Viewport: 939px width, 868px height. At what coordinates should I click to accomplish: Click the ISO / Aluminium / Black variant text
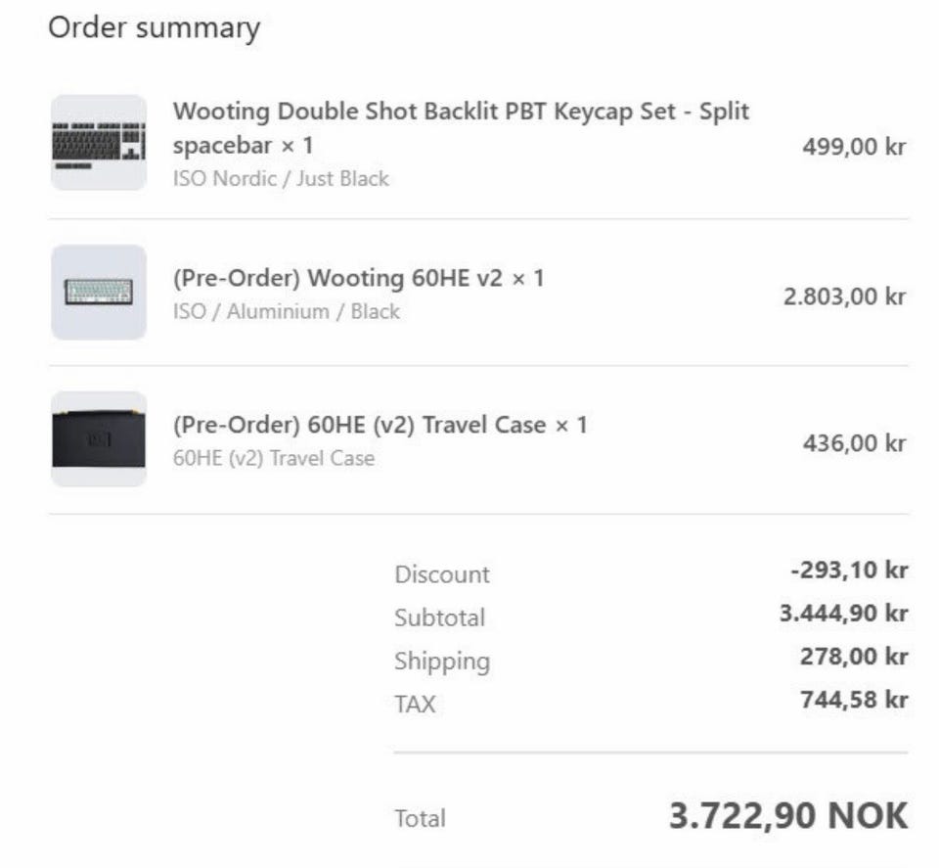286,311
